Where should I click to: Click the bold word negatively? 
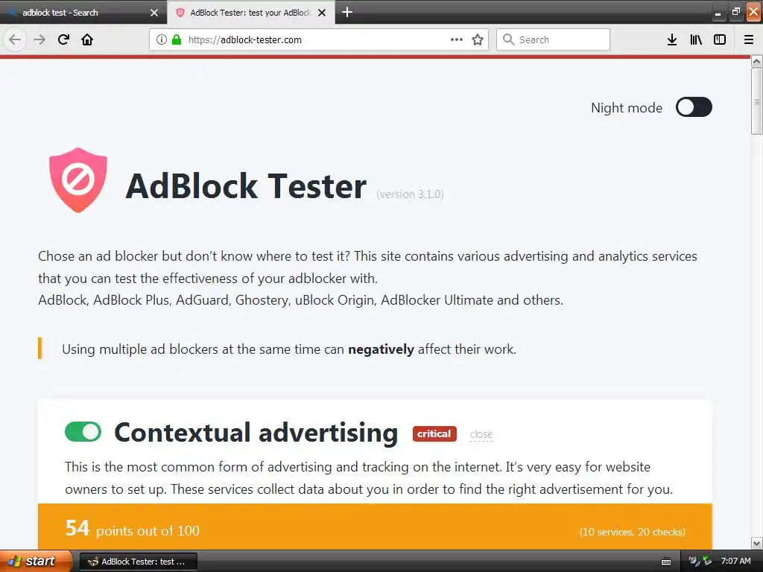381,349
